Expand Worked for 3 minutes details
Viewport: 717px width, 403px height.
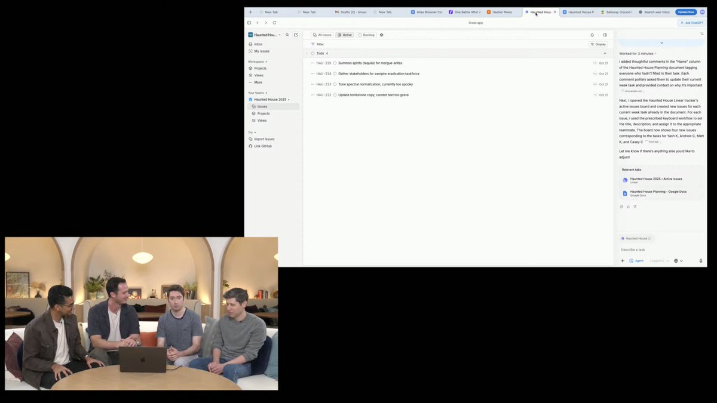[x=638, y=53]
